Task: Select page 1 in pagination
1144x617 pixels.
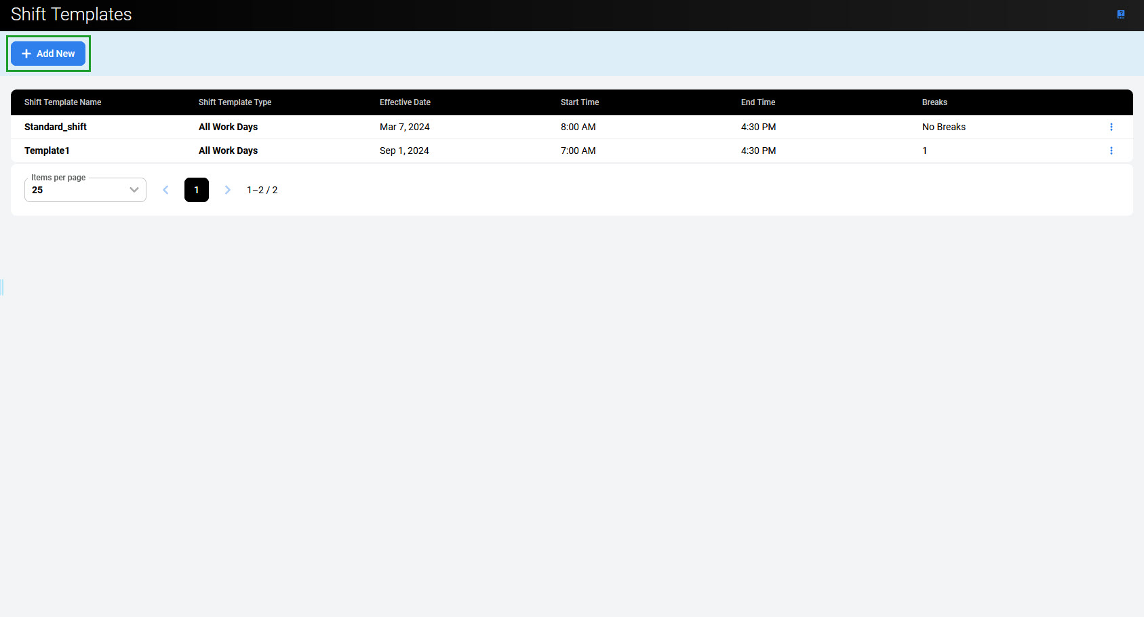Action: pyautogui.click(x=197, y=190)
